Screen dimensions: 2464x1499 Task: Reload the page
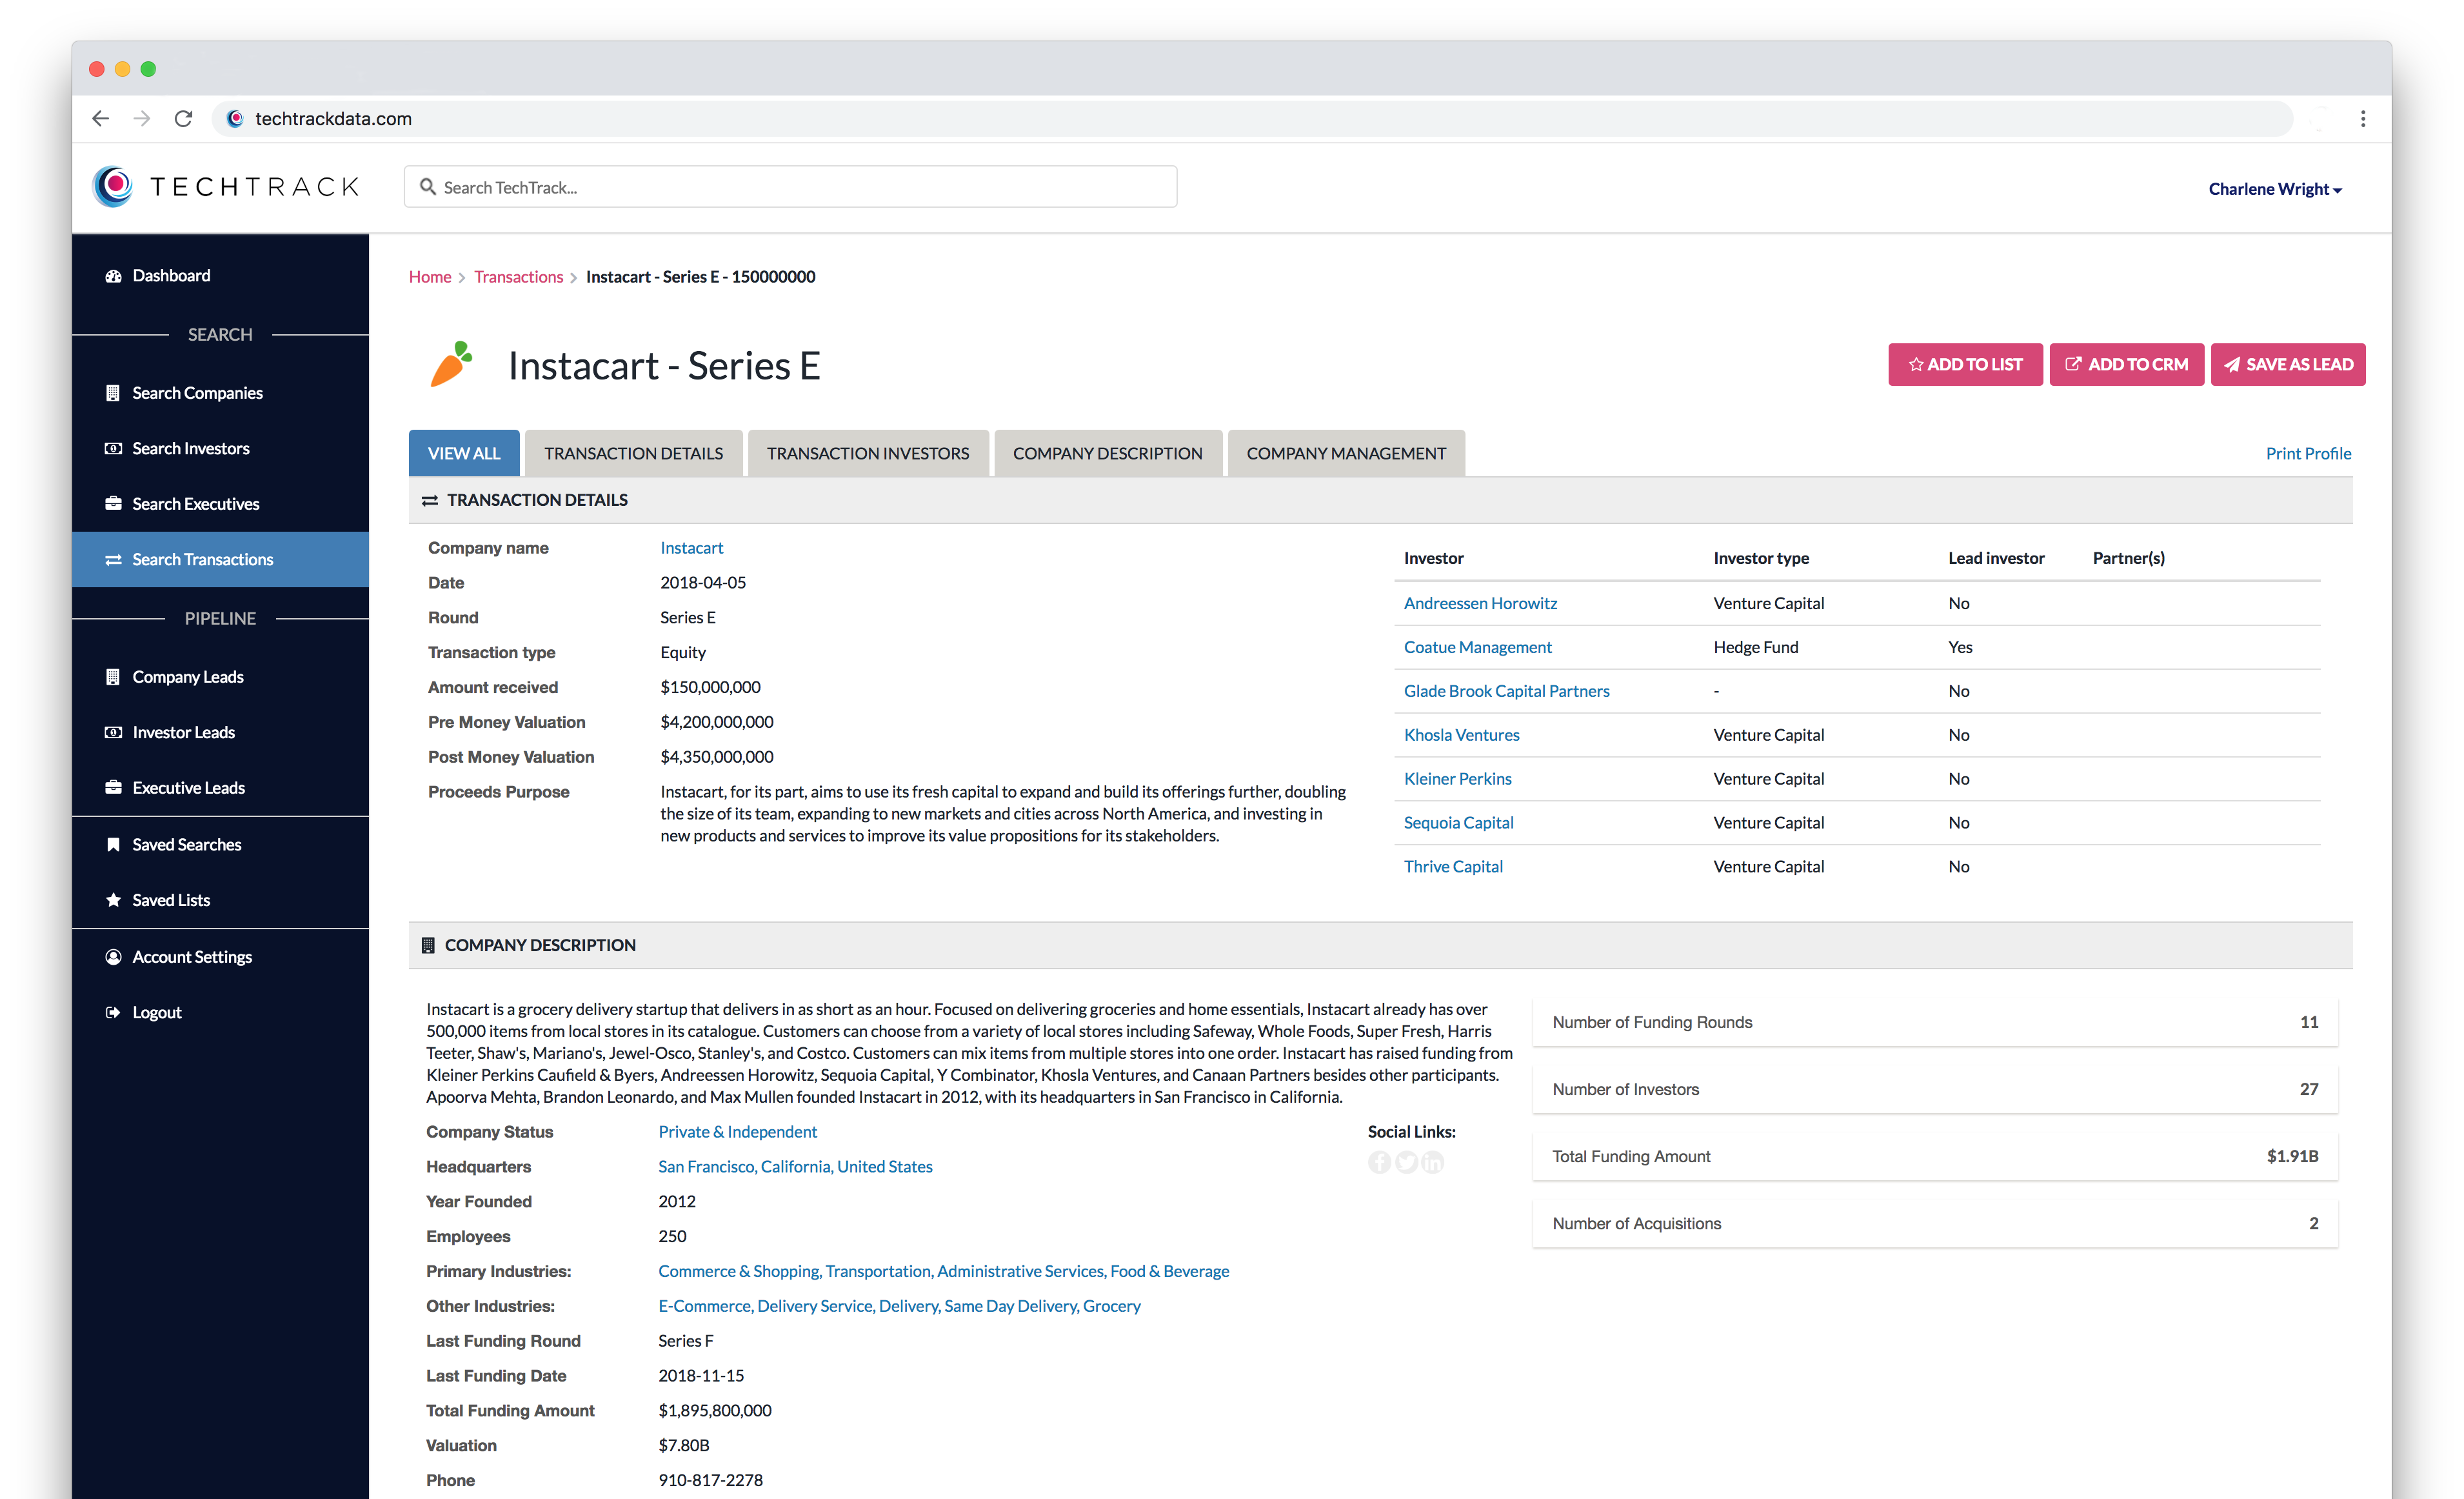(x=183, y=118)
